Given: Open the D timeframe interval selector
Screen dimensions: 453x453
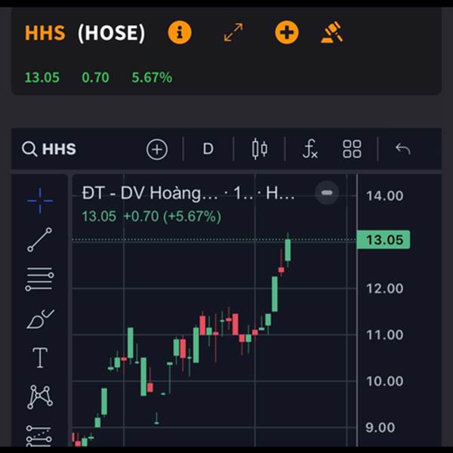Looking at the screenshot, I should [208, 149].
